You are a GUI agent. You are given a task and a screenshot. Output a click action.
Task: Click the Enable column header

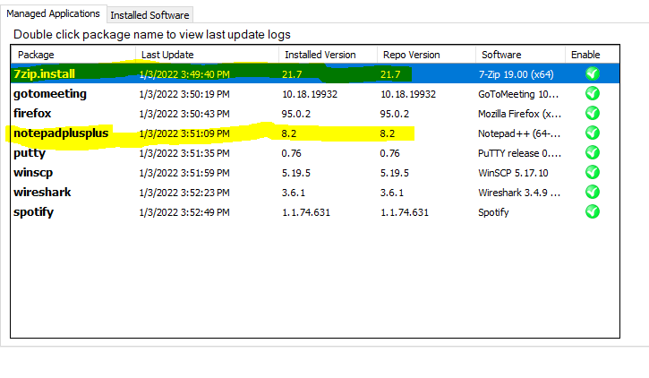click(585, 55)
